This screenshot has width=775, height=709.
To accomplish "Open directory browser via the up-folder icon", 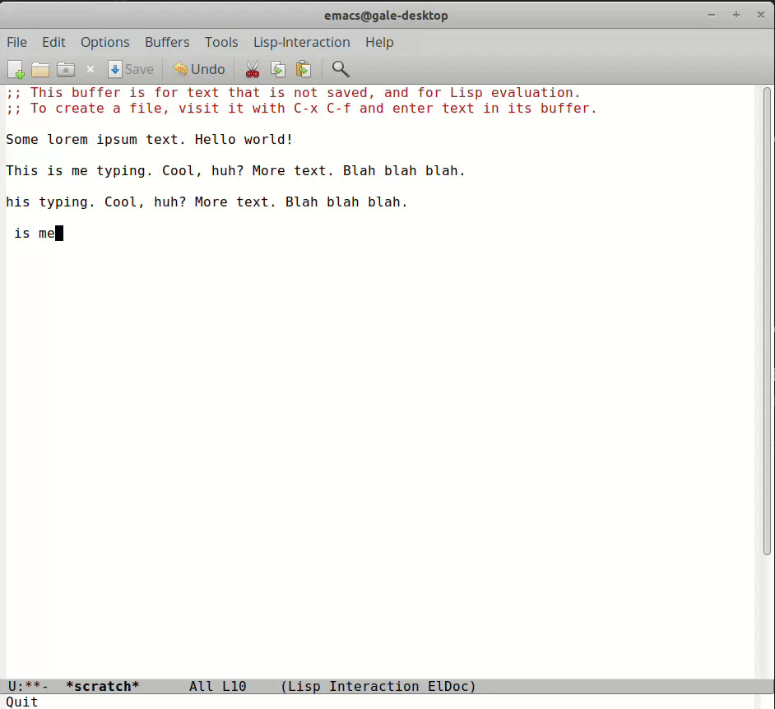I will pyautogui.click(x=65, y=69).
